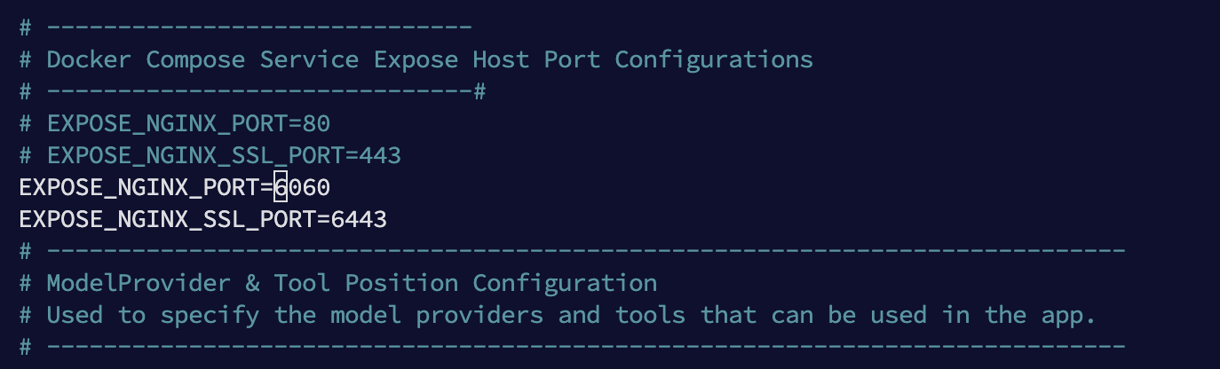Click the top dashed comment line
The width and height of the screenshot is (1220, 369).
click(245, 27)
